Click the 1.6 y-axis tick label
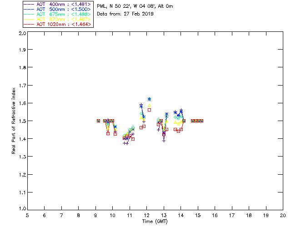 pos(22,103)
